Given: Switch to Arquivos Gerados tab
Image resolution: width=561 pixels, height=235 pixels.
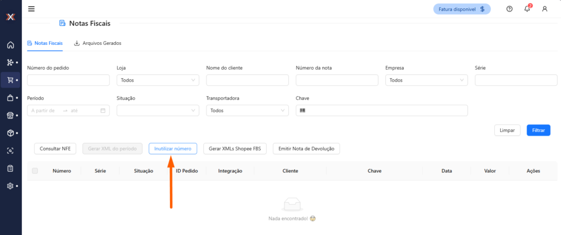Looking at the screenshot, I should click(x=98, y=43).
